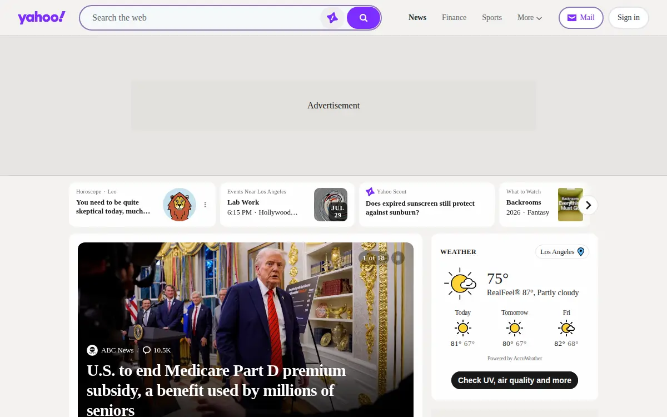Click the Los Angeles location pin icon

click(581, 252)
